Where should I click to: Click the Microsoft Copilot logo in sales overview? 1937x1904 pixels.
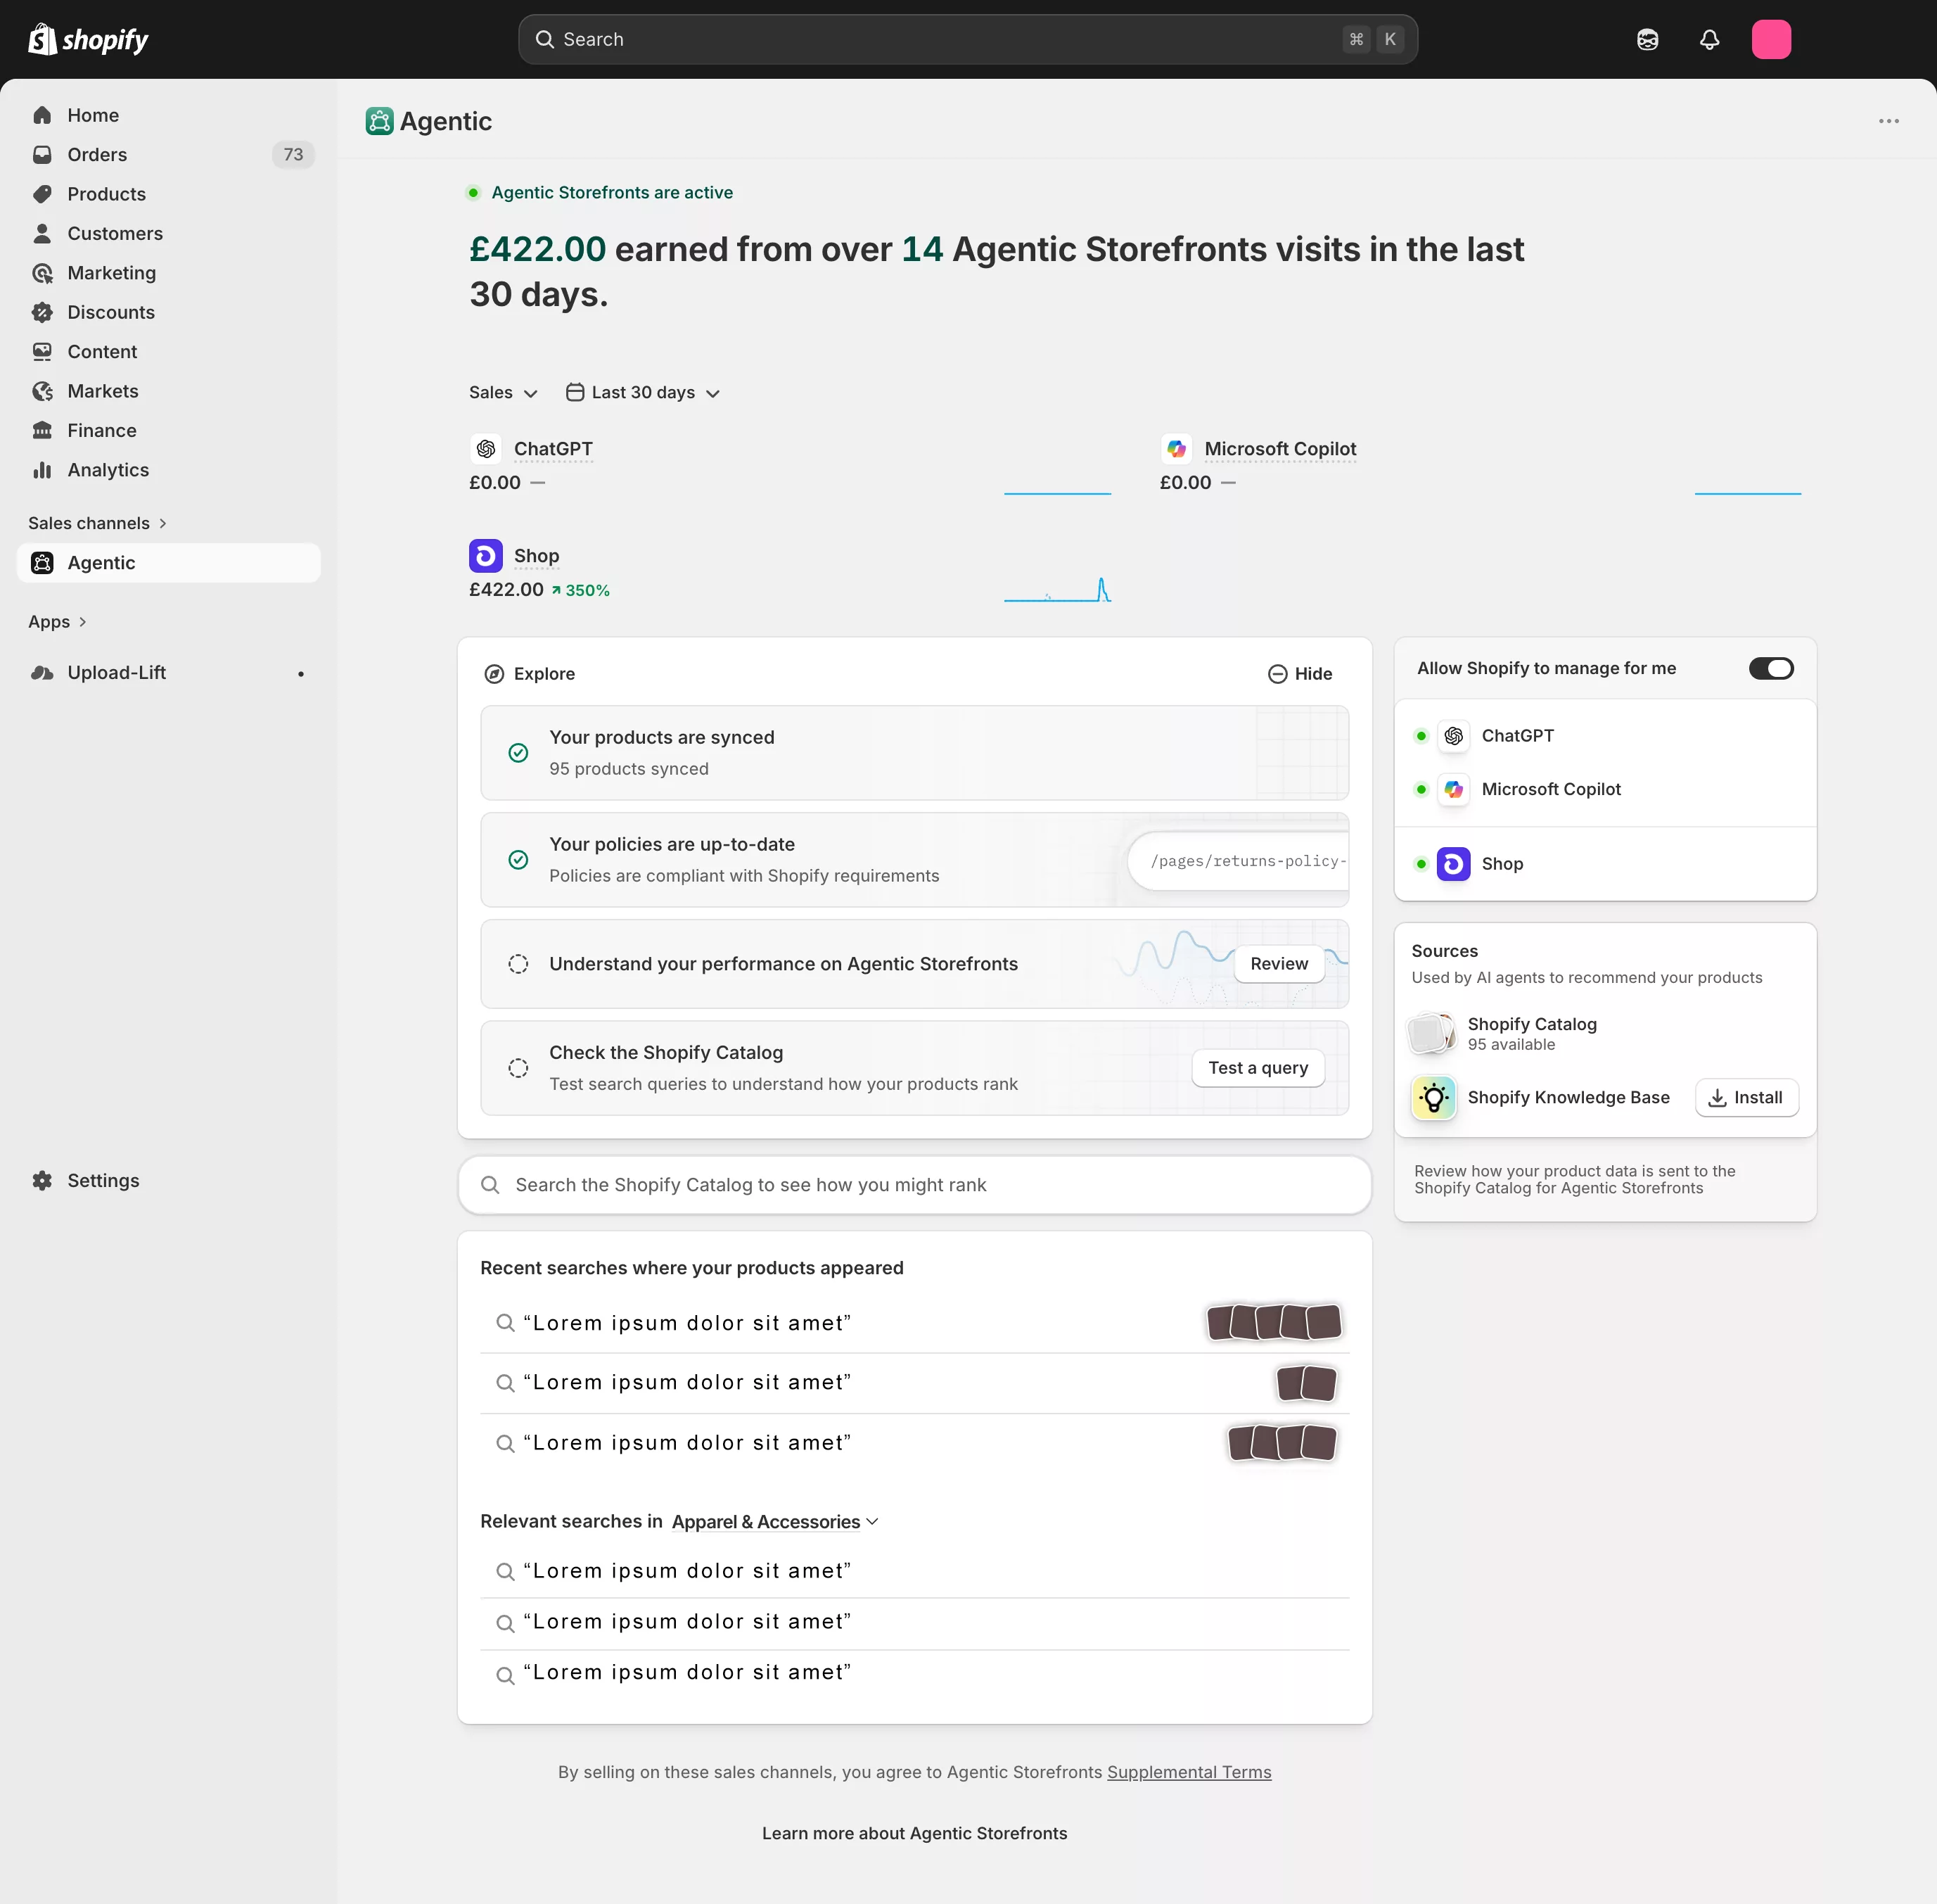tap(1177, 449)
